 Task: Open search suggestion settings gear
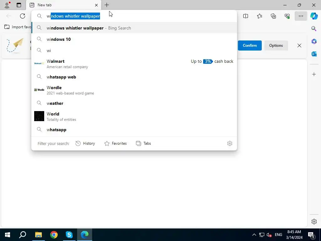(230, 143)
